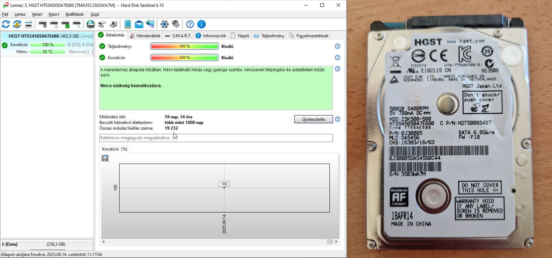Click the disk with speaker toolbar icon
552x258 pixels.
click(43, 24)
